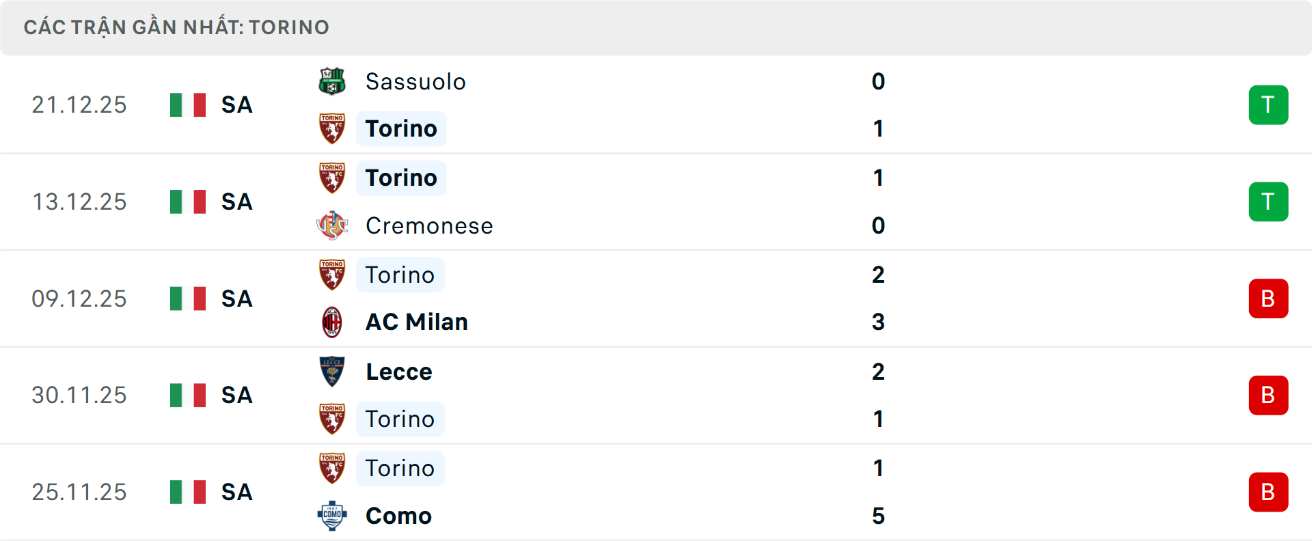Click the red B badge for AC Milan match
This screenshot has width=1312, height=541.
1268,299
